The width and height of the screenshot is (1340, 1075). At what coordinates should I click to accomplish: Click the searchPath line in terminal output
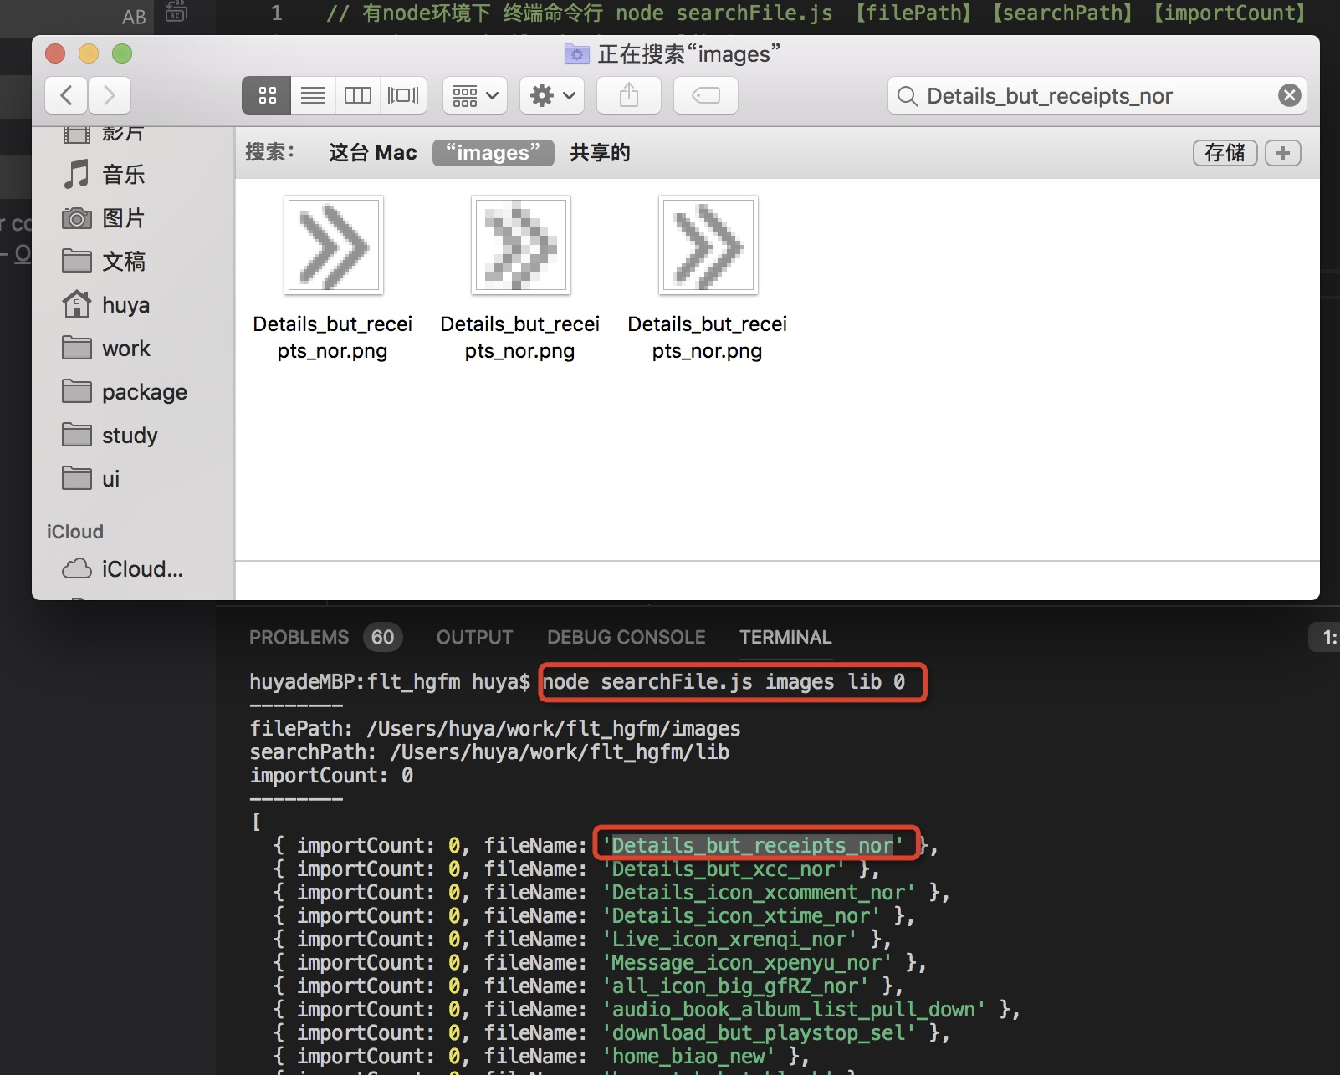489,752
